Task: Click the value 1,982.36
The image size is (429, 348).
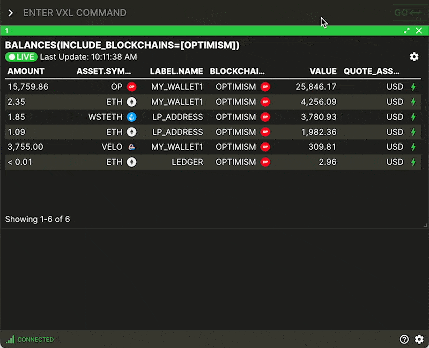Action: click(319, 132)
